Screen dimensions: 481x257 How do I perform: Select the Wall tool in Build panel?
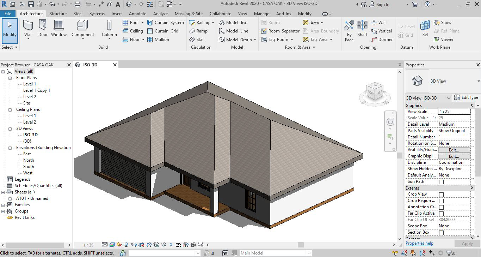[x=28, y=28]
